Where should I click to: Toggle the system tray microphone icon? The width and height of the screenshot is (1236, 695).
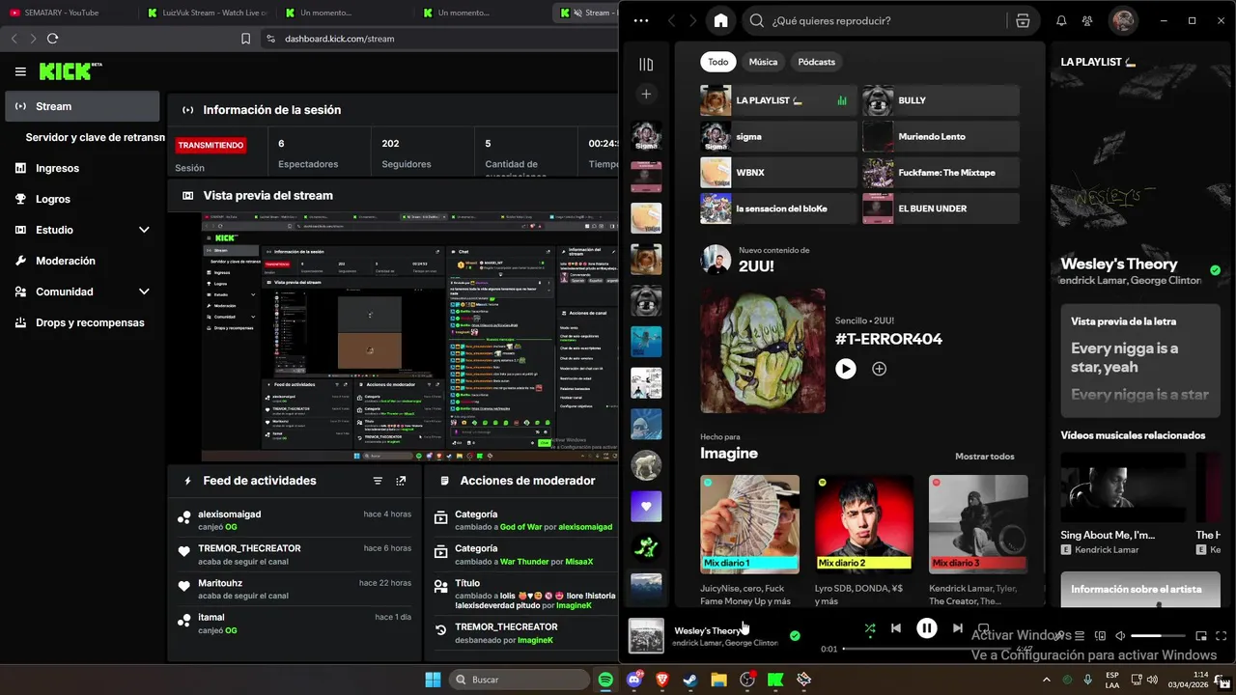coord(1088,680)
